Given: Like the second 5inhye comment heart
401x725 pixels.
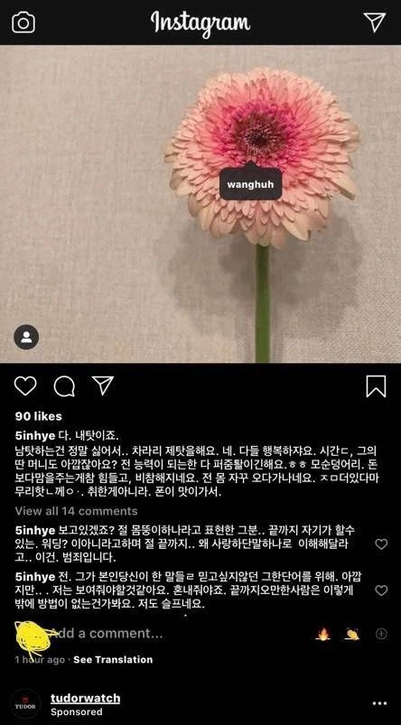Looking at the screenshot, I should pos(381,590).
